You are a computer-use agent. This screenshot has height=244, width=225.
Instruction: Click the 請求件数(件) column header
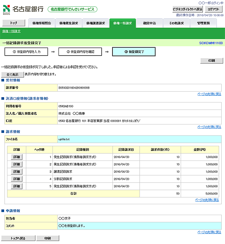(x=160, y=150)
